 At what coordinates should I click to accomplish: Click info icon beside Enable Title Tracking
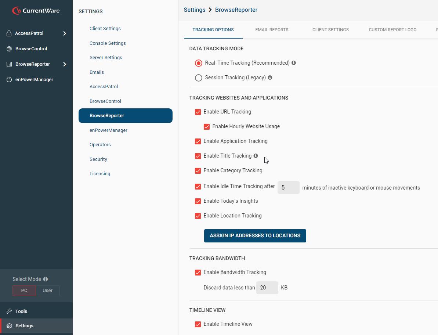tap(256, 156)
